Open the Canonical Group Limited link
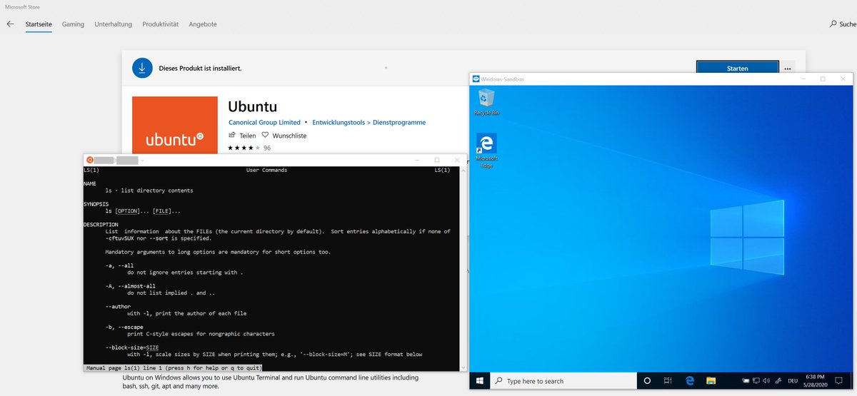Screen dimensions: 857x396 [264, 122]
